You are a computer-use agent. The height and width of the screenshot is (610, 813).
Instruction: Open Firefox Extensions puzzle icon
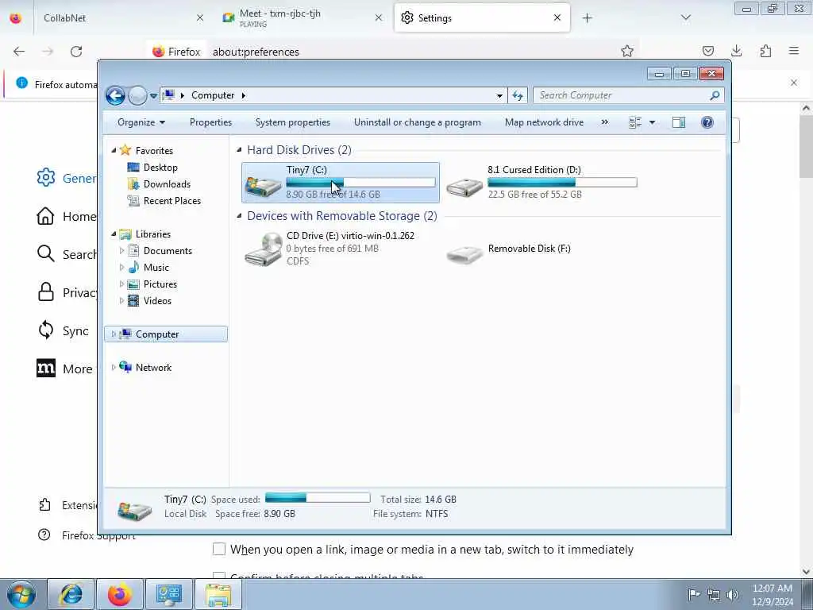tap(765, 51)
